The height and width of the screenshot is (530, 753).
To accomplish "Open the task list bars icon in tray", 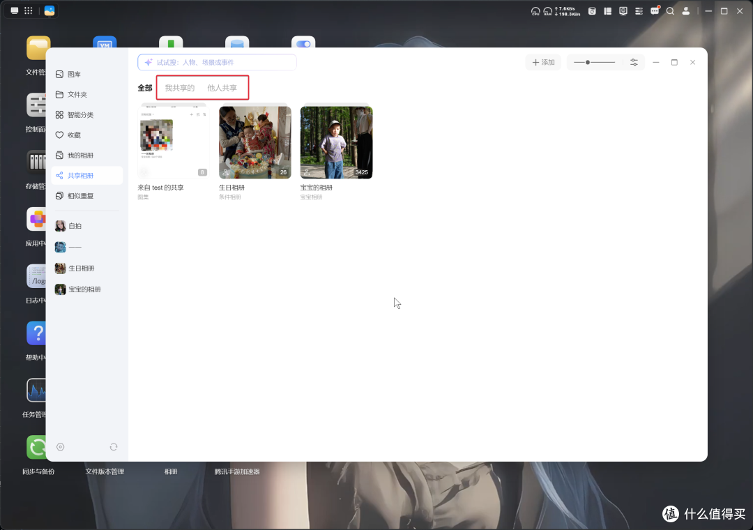I will tap(639, 11).
